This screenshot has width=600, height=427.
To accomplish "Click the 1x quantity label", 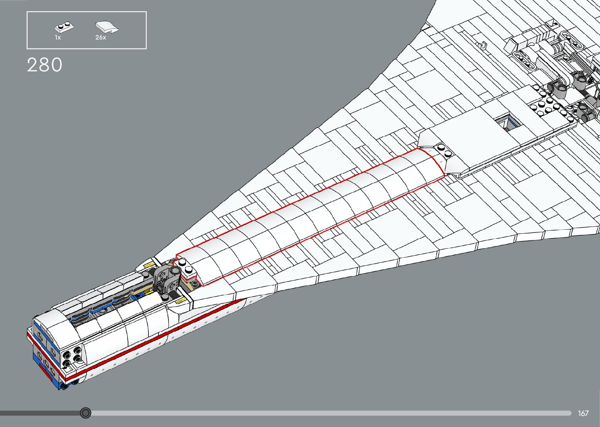I will [58, 38].
